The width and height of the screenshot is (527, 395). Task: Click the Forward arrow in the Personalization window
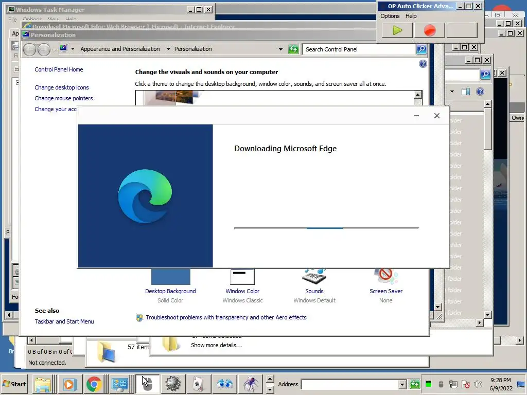(44, 50)
